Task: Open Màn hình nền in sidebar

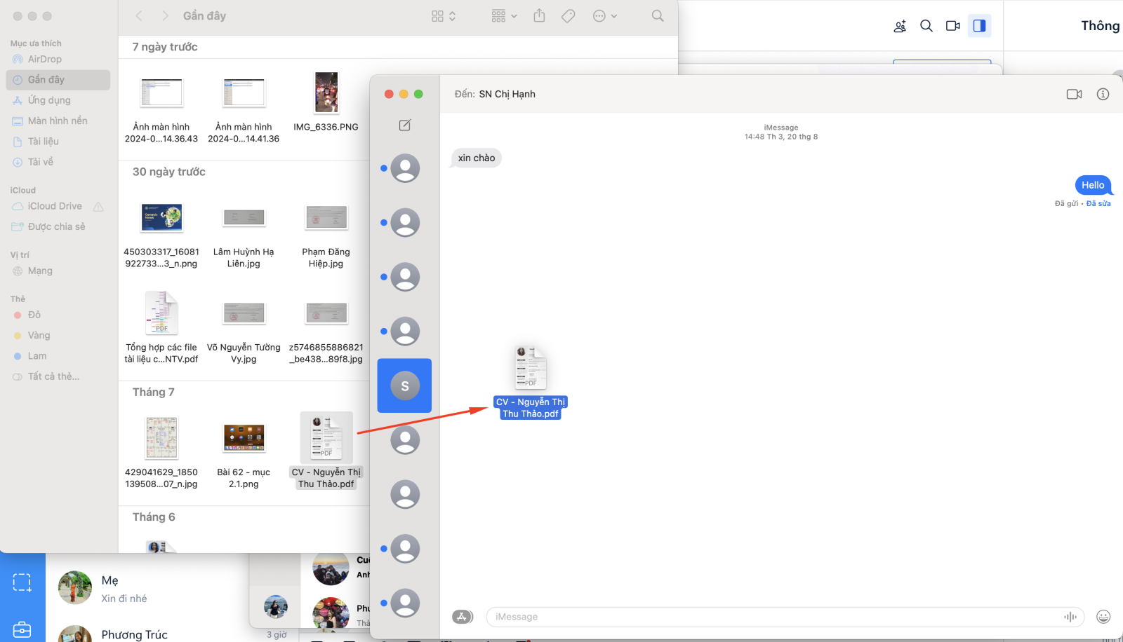Action: 58,121
